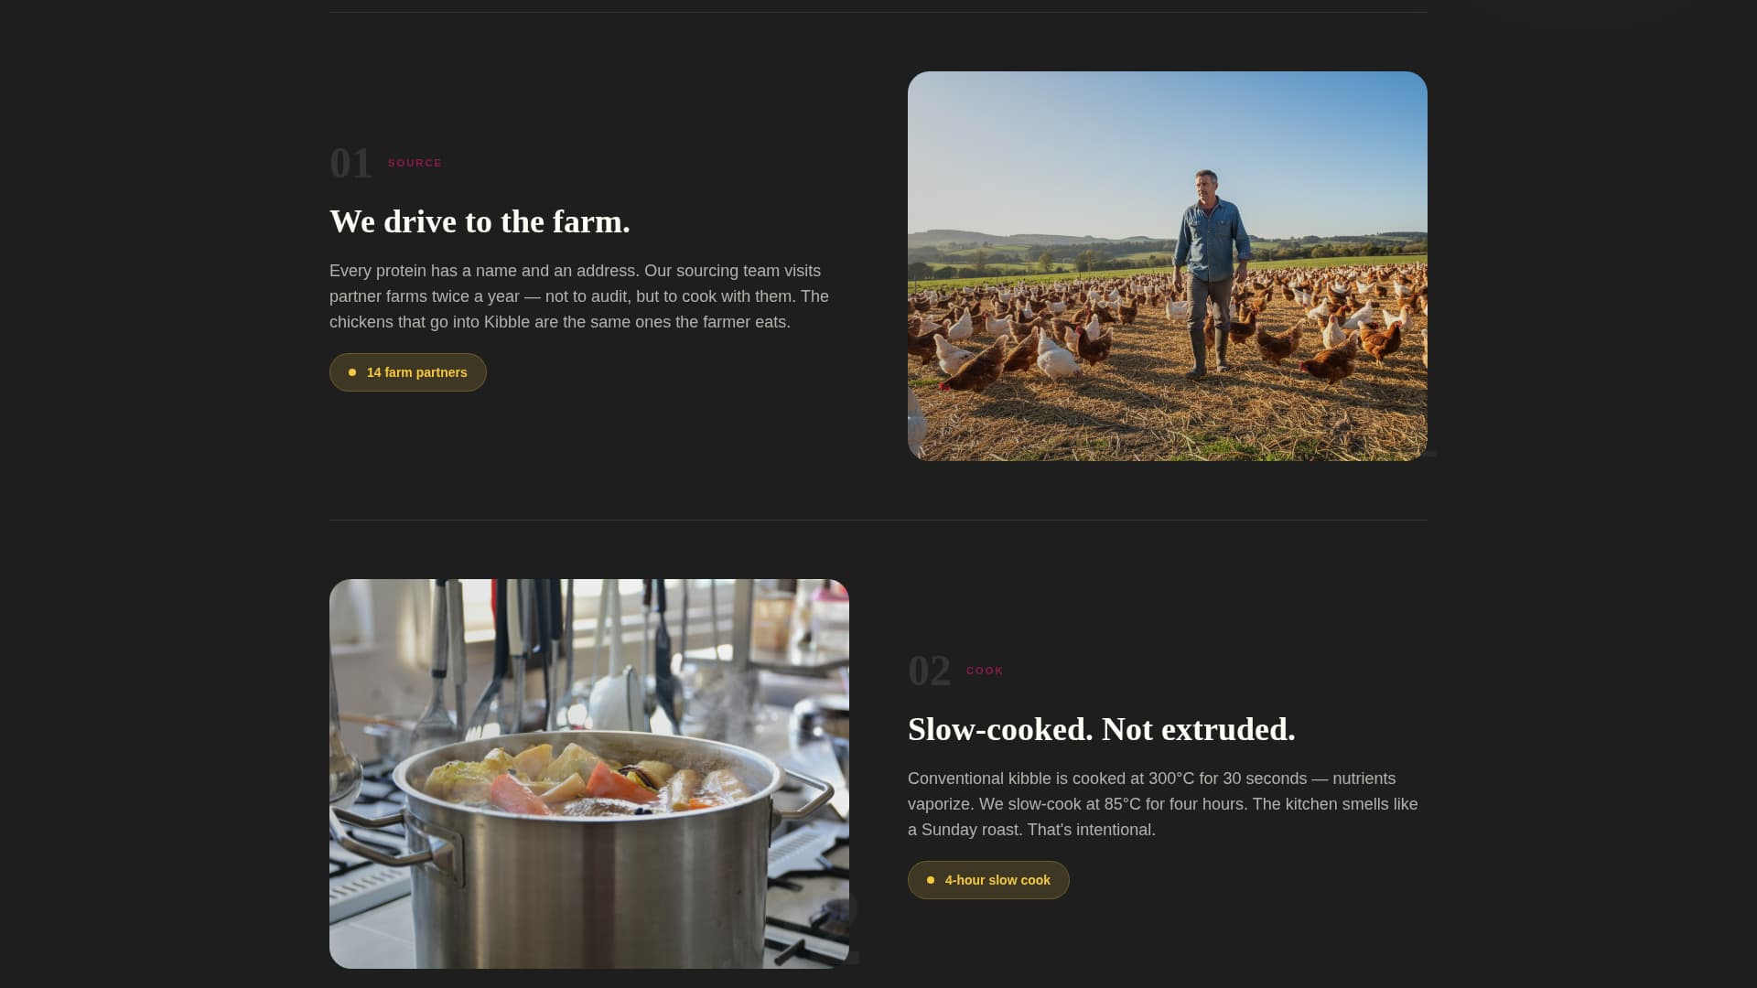Click the large 02 step number
1757x988 pixels.
929,671
